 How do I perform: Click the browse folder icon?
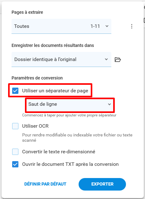[118, 59]
